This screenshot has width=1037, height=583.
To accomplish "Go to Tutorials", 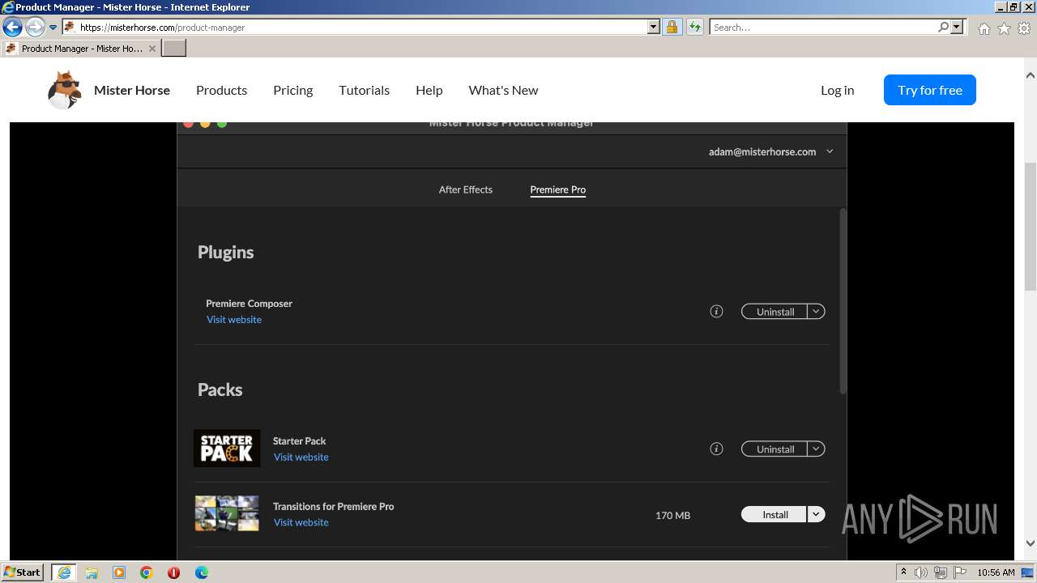I will coord(365,90).
